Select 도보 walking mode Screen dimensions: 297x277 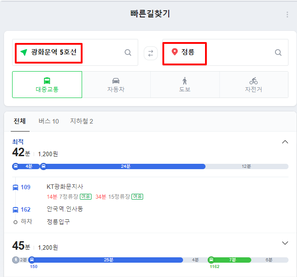185,85
